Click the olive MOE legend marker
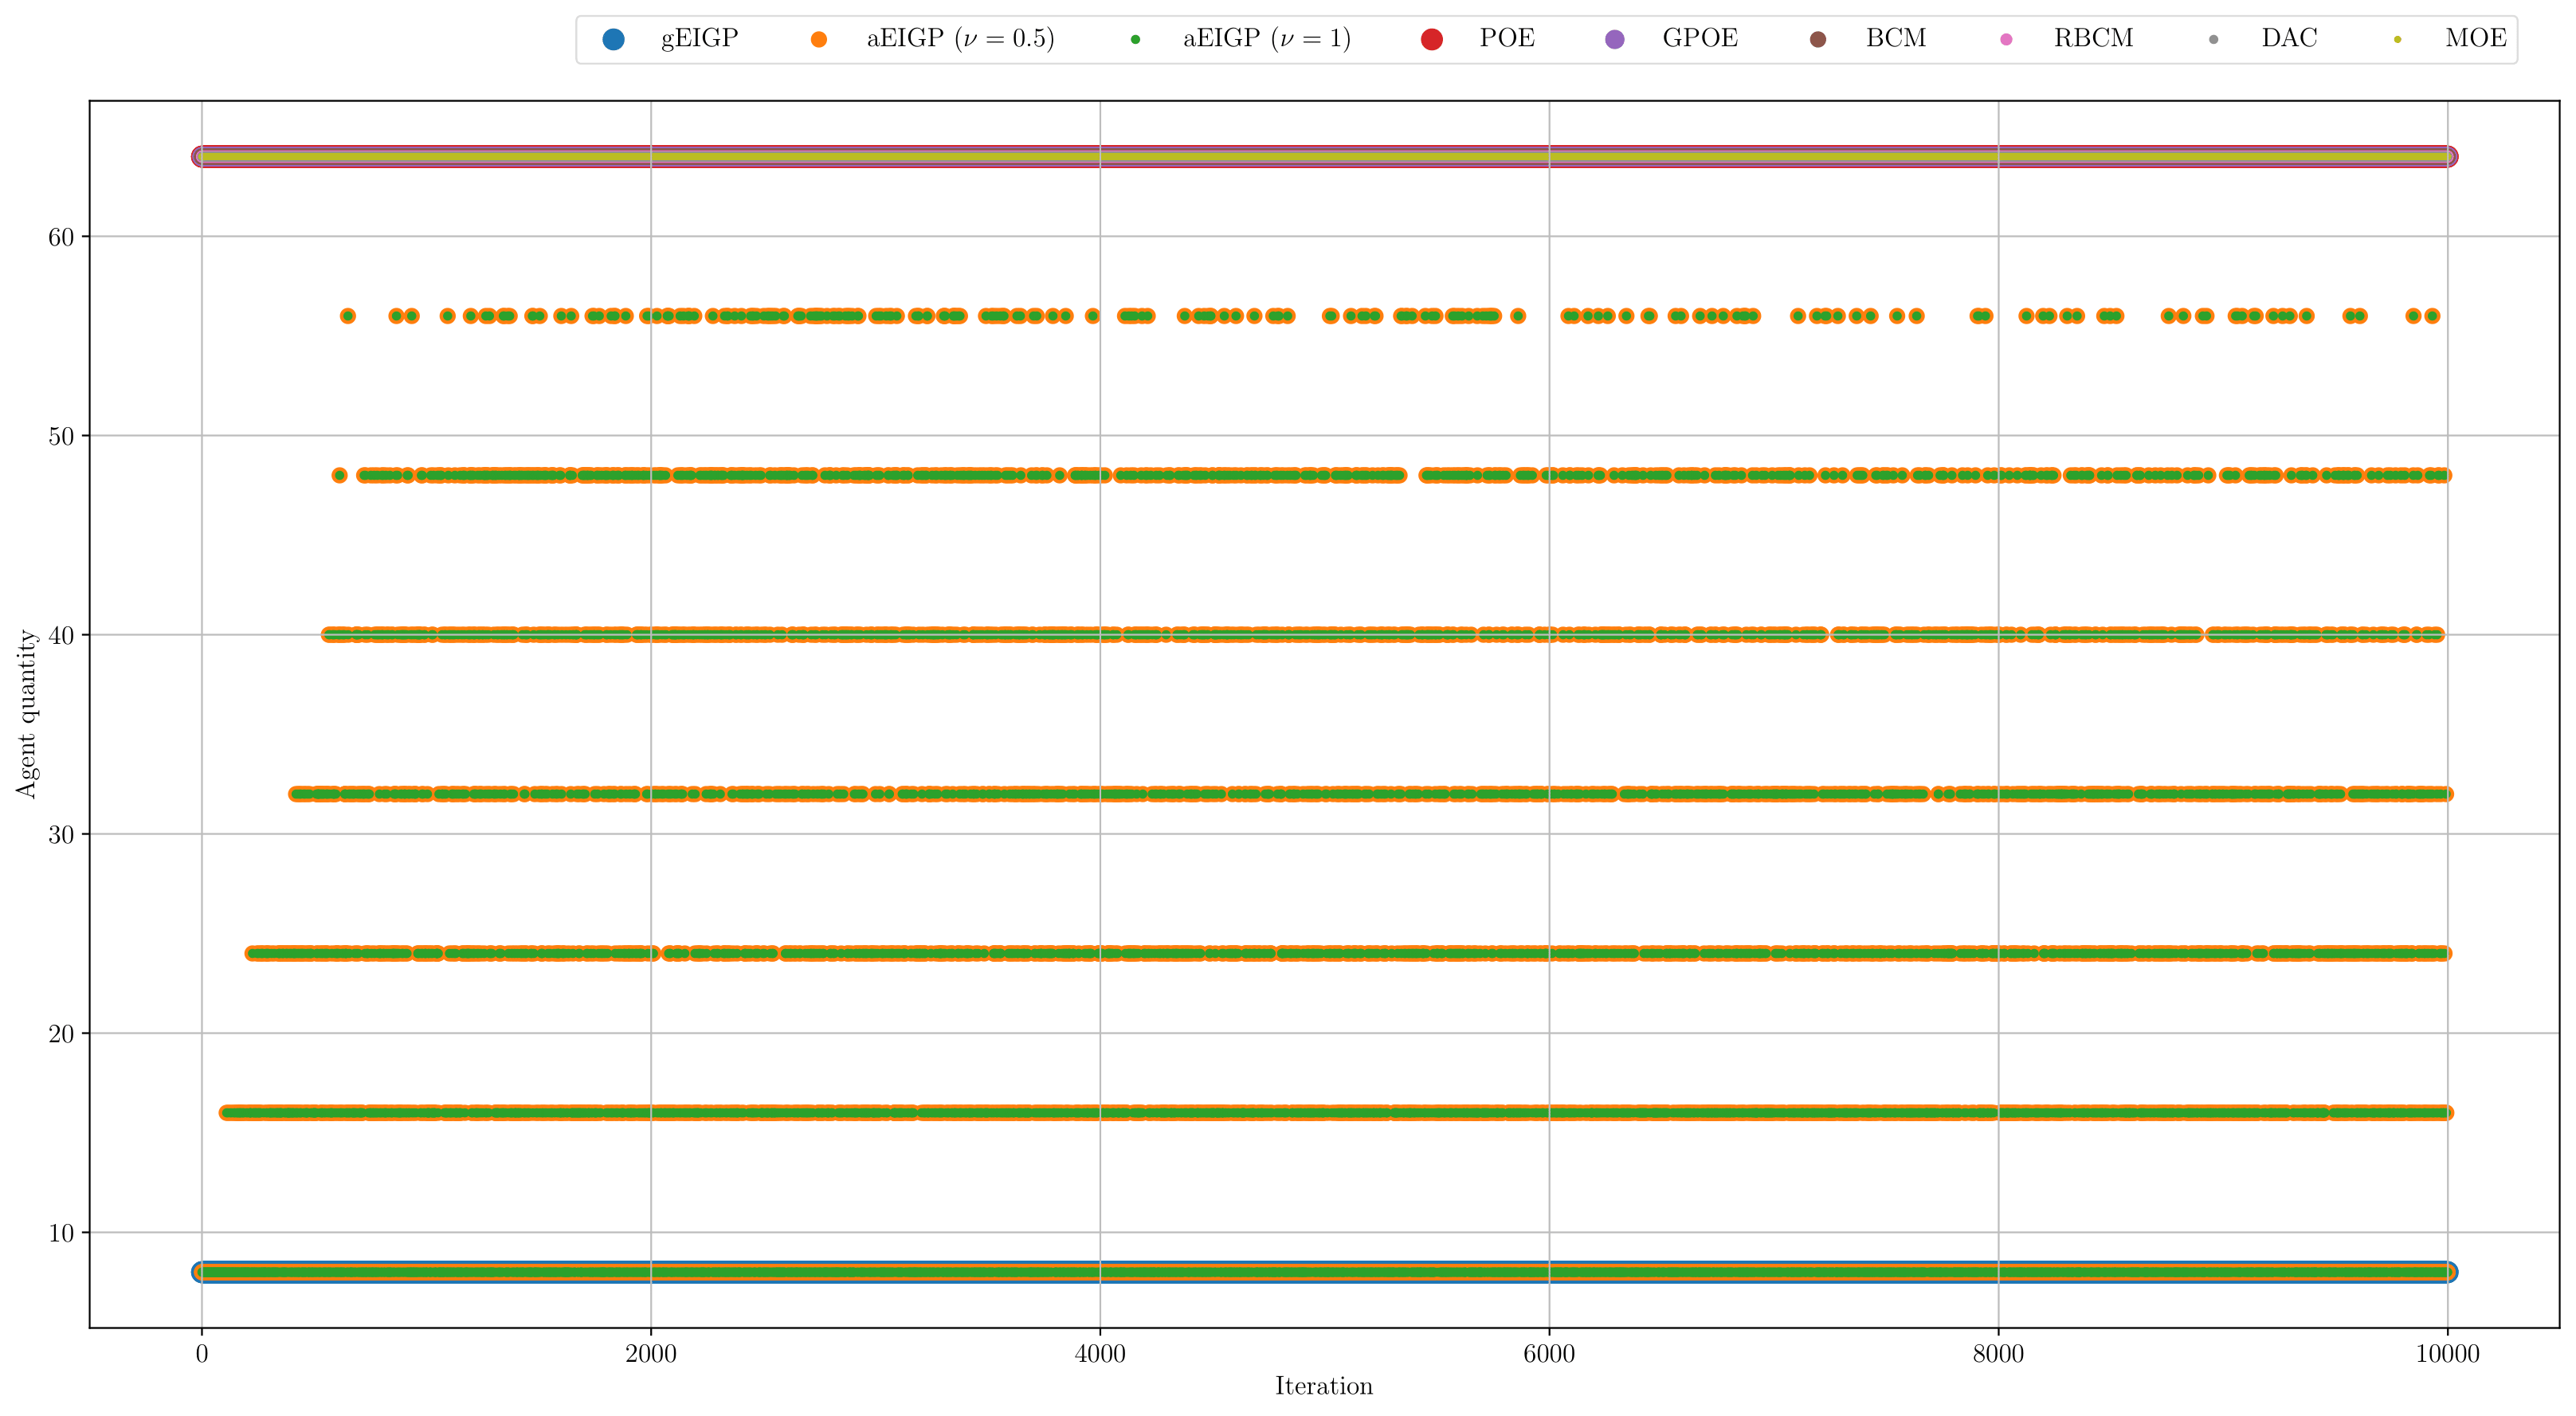Image resolution: width=2576 pixels, height=1416 pixels. coord(2397,39)
